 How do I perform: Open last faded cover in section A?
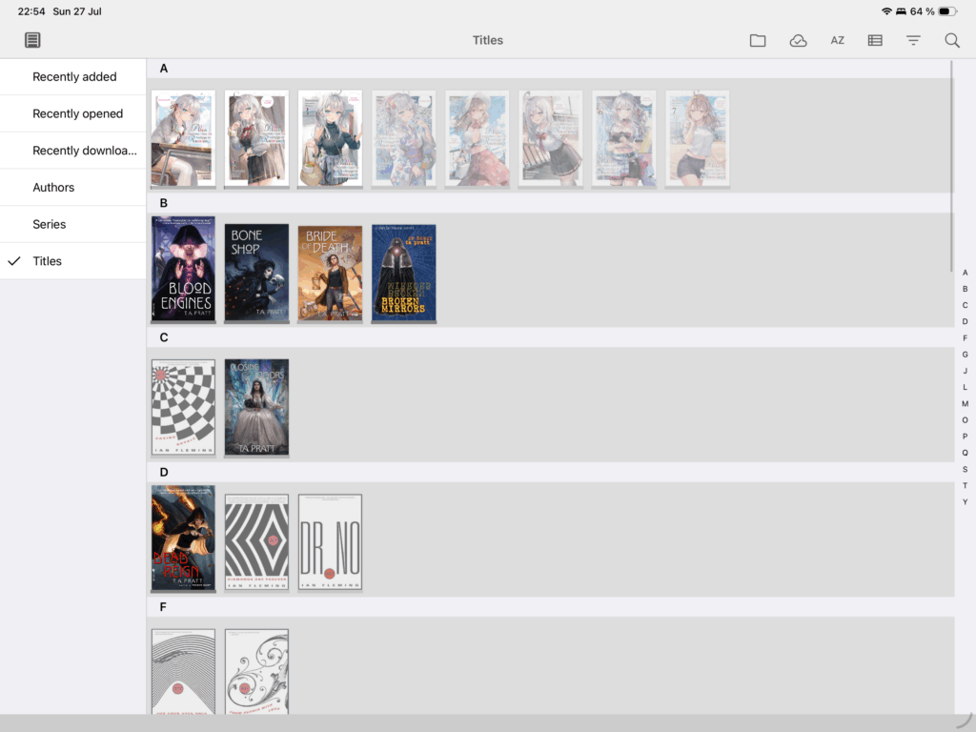click(697, 138)
